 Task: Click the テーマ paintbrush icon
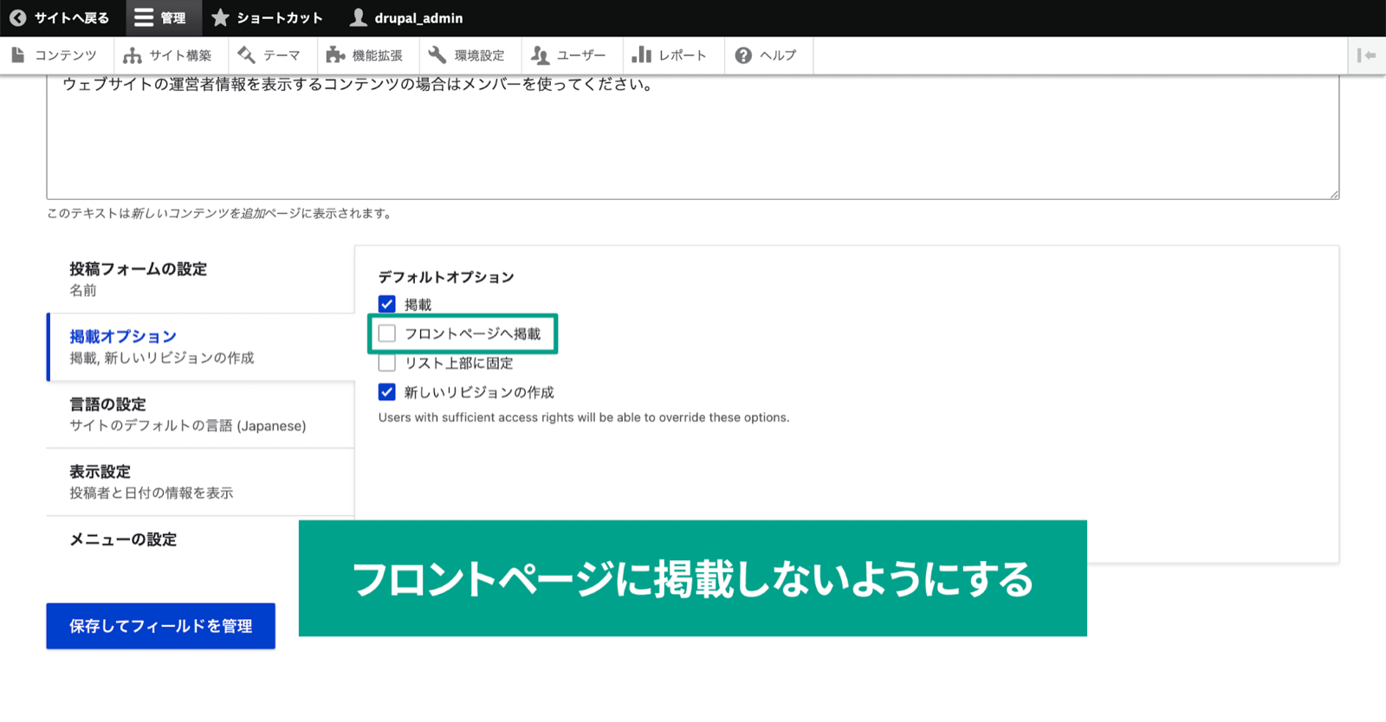(246, 55)
